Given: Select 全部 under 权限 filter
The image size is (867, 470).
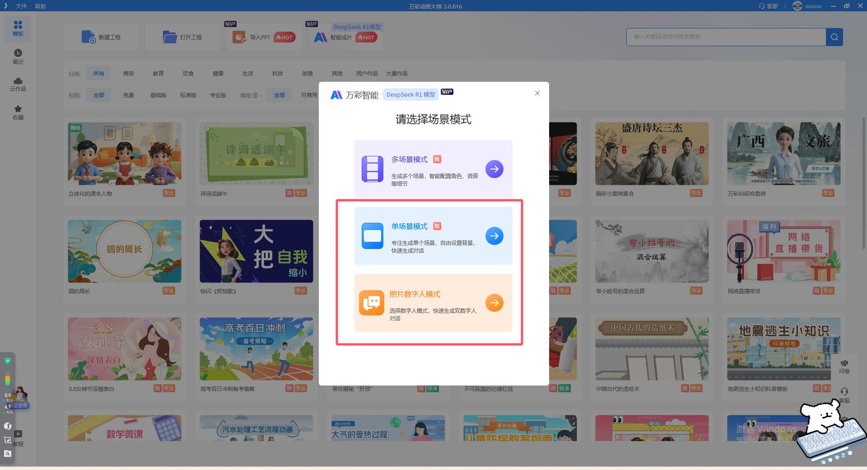Looking at the screenshot, I should tap(98, 95).
